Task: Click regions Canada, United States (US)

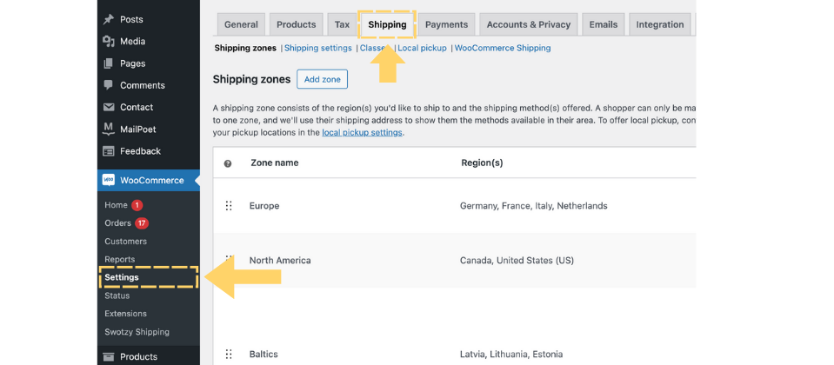Action: tap(517, 261)
